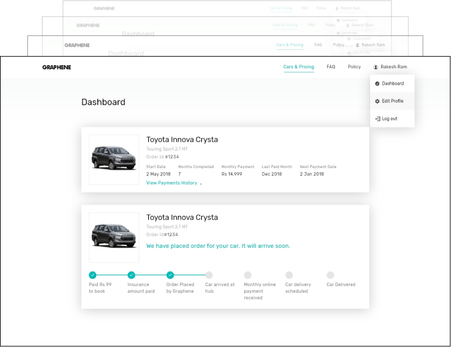Click FAQ in the third background window

click(x=318, y=45)
